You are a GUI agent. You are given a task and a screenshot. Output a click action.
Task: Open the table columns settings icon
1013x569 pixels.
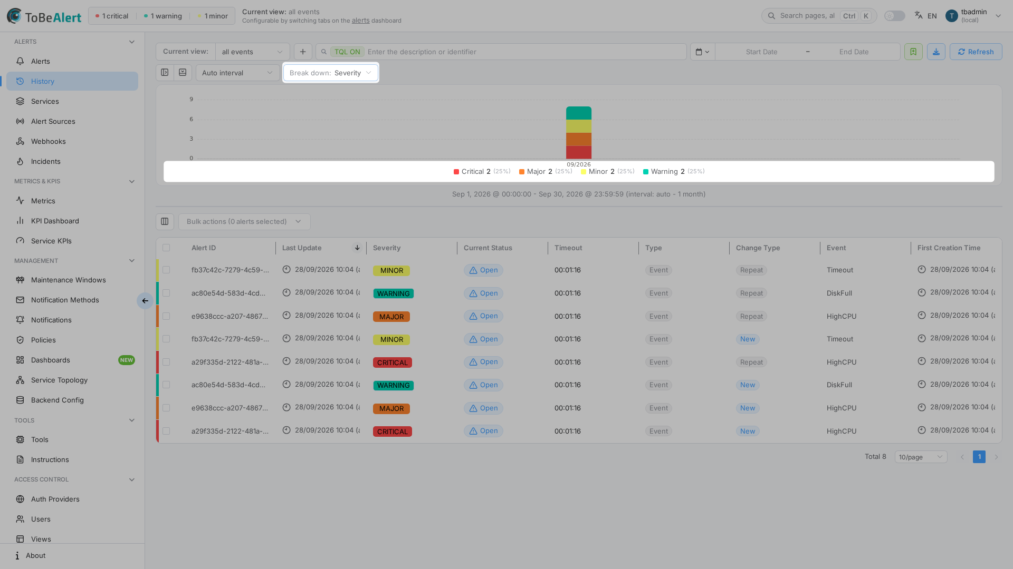coord(165,221)
